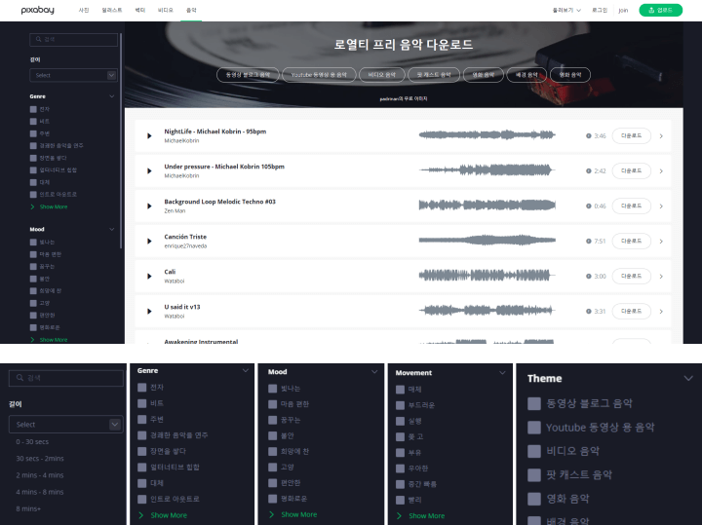Screen dimensions: 702x525
Task: Check the first checkbox in enlarged Mood panel
Action: [x=272, y=389]
